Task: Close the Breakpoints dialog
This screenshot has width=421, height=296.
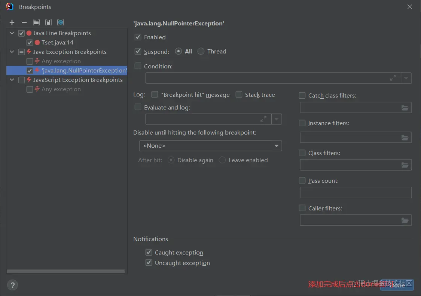Action: click(x=409, y=7)
